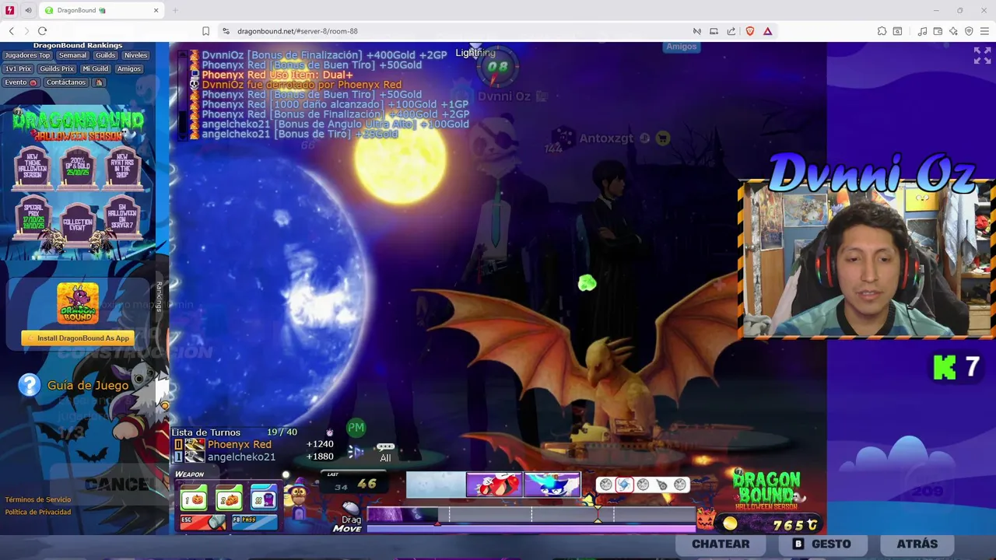Click the shot power bar

click(531, 514)
